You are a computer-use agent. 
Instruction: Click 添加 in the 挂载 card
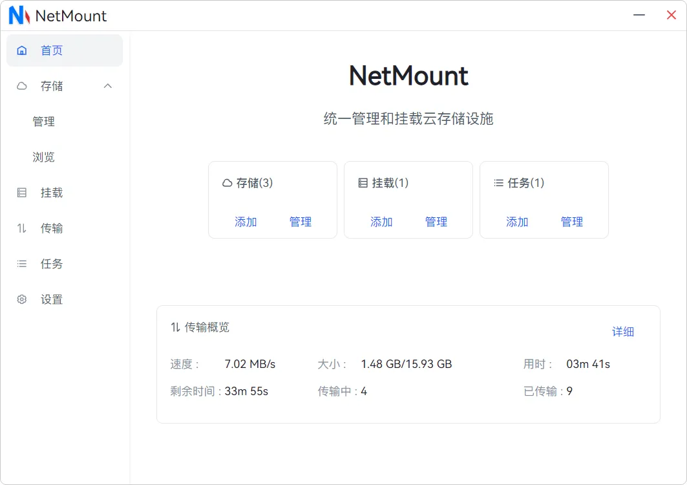pos(381,222)
